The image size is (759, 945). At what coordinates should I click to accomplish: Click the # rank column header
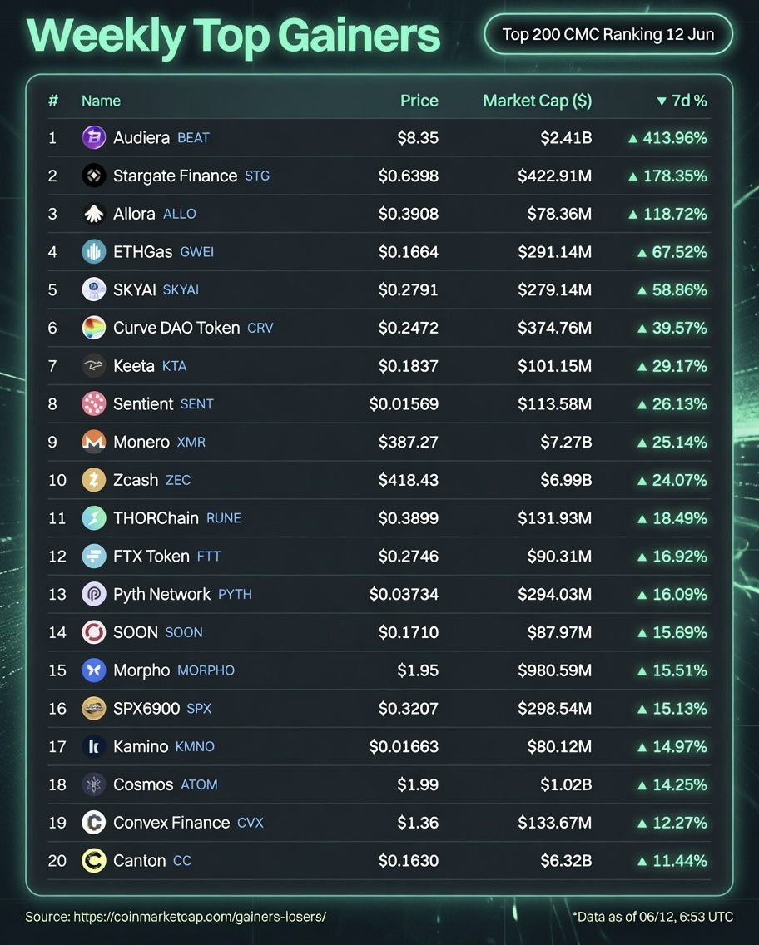[53, 101]
